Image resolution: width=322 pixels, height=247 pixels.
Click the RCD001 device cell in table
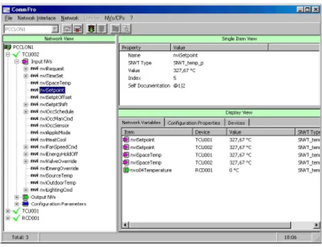tap(204, 170)
